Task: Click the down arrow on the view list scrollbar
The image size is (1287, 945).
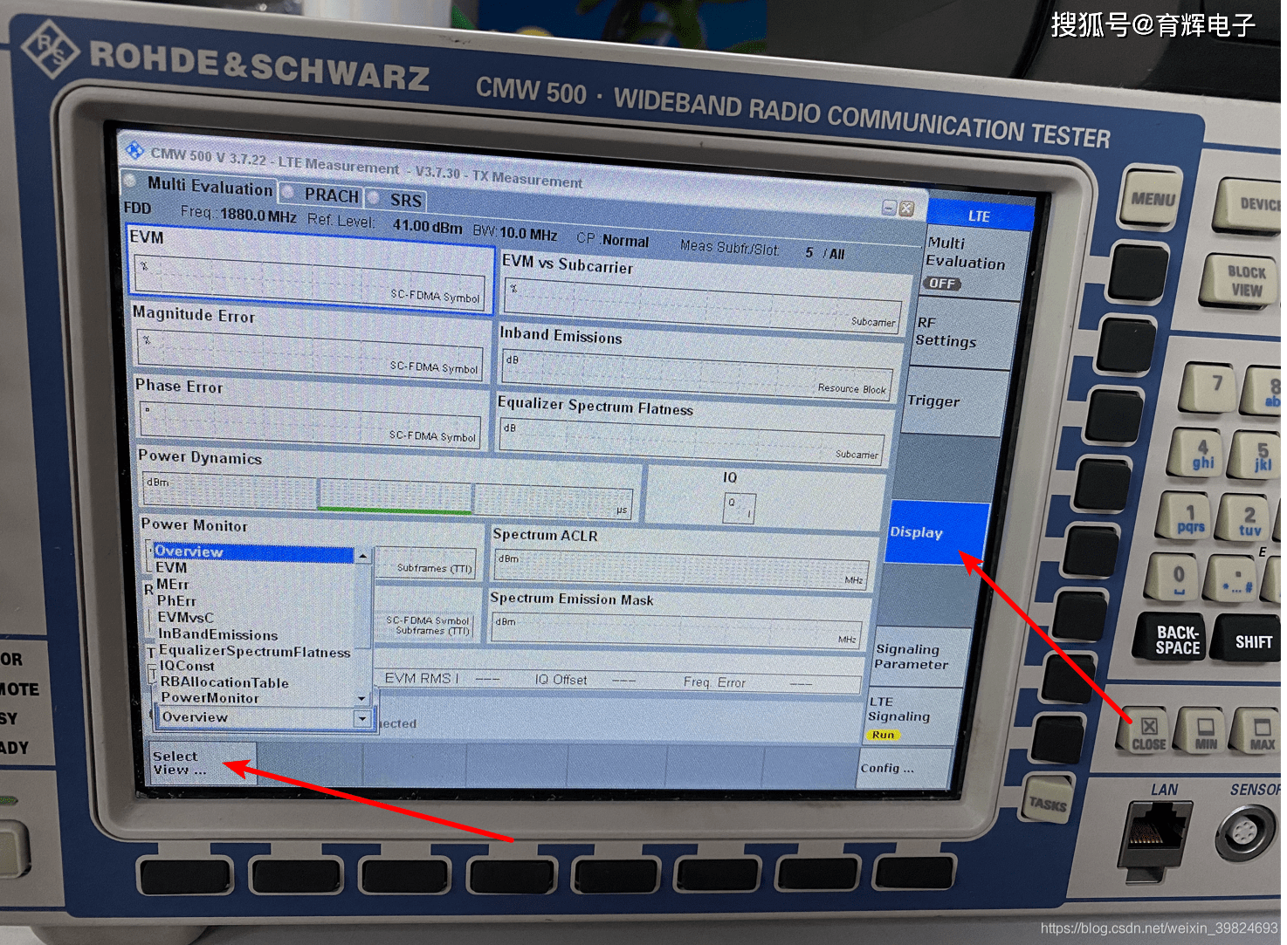Action: [x=361, y=698]
